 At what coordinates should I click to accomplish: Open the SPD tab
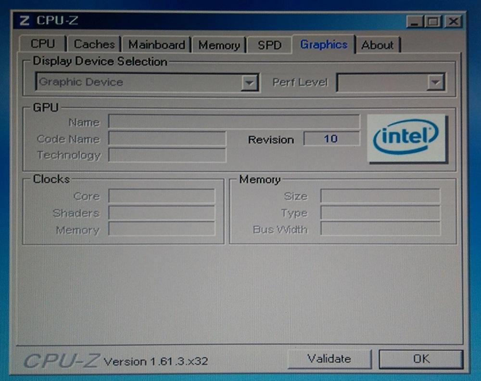pos(269,45)
